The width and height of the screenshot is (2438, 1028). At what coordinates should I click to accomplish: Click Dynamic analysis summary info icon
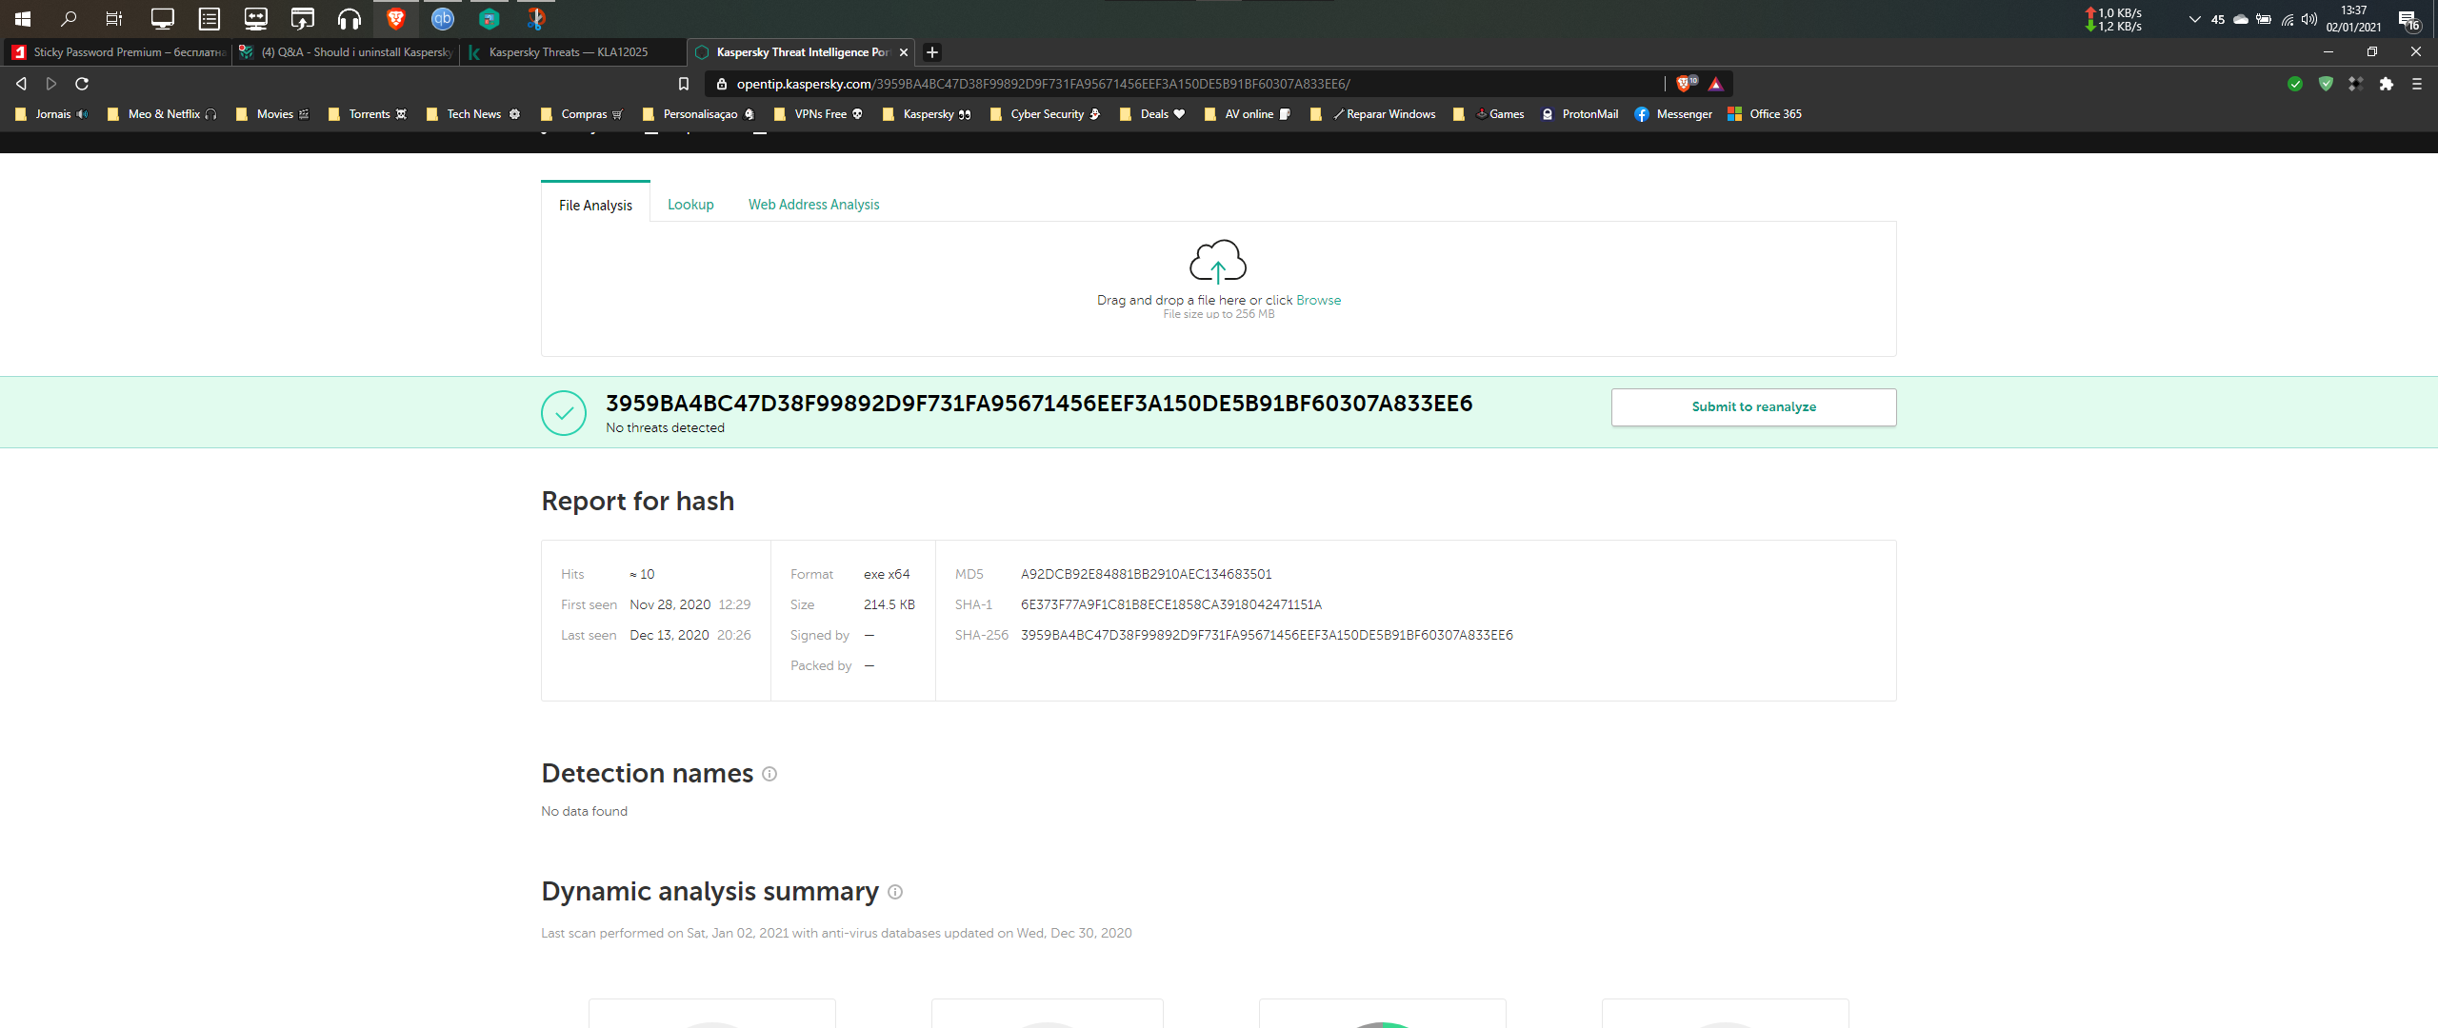point(895,892)
